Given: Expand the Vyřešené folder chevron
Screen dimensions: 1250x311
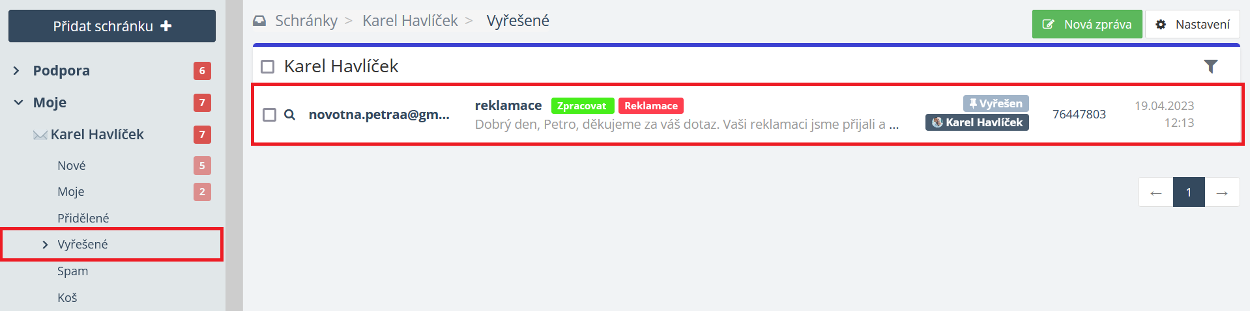Looking at the screenshot, I should (45, 245).
